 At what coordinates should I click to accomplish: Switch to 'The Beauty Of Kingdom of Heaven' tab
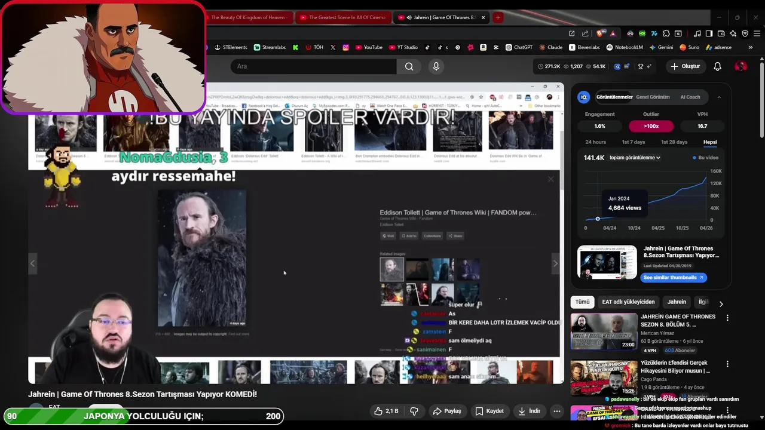click(249, 17)
